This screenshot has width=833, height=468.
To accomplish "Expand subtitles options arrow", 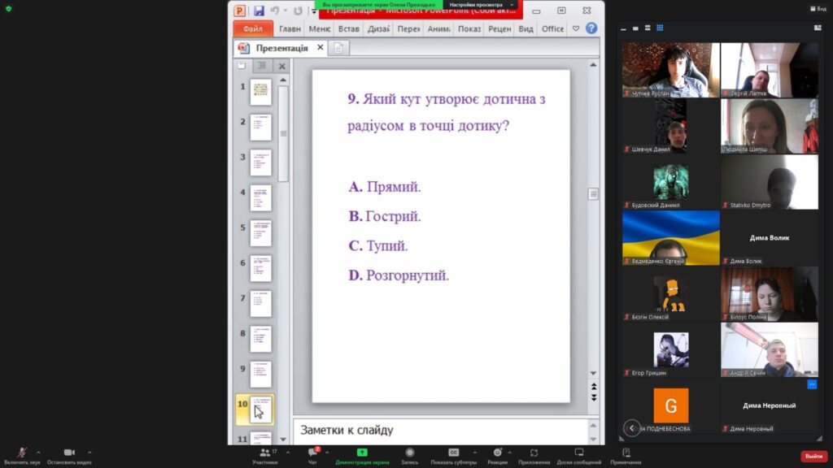I will [x=474, y=453].
